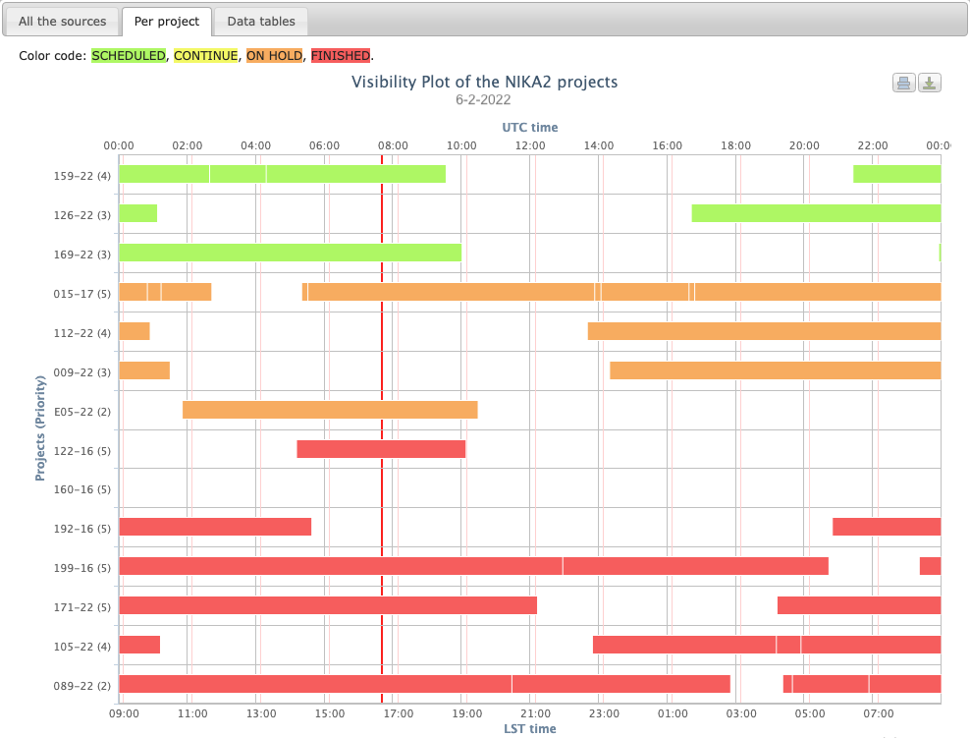Click the orange ON HOLD color label
This screenshot has width=970, height=738.
[x=274, y=56]
